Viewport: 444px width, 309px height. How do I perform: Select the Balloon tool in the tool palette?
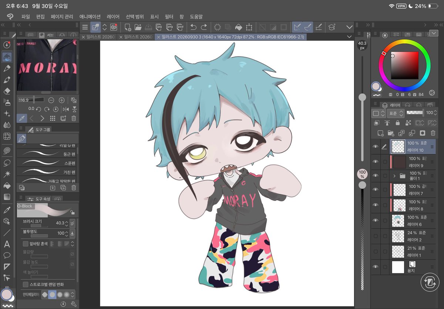tap(7, 255)
